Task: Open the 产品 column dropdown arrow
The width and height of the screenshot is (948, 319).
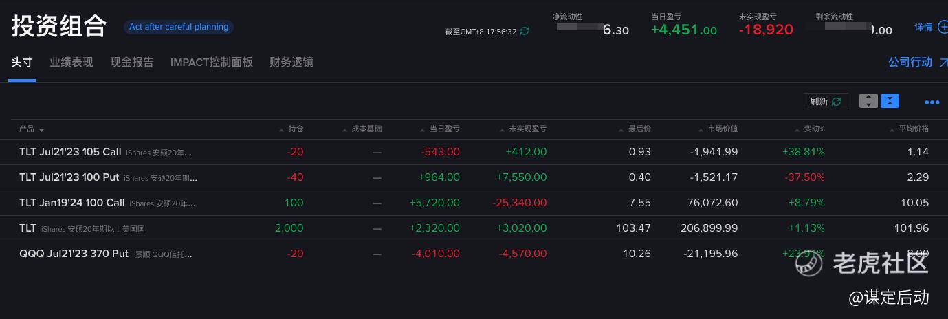Action: pos(41,130)
